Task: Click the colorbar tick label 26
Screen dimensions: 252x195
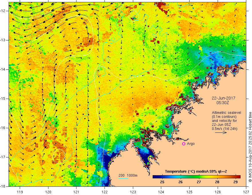Action: point(180,182)
